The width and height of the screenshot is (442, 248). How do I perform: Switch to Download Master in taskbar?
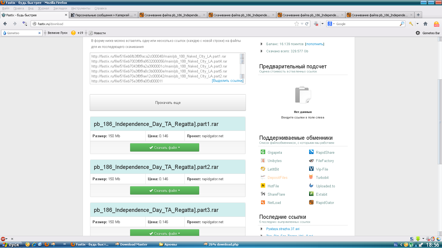click(131, 244)
